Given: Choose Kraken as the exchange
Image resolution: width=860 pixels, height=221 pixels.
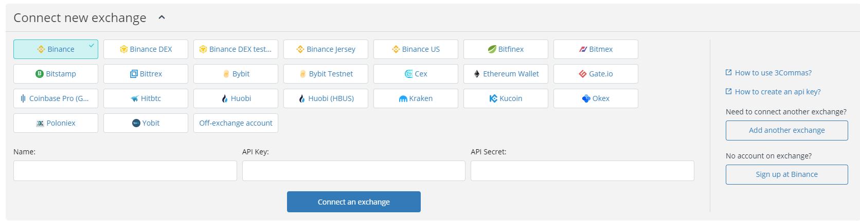Looking at the screenshot, I should pyautogui.click(x=416, y=98).
